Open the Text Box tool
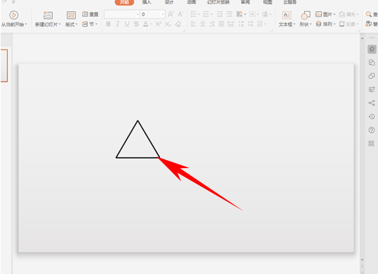The height and width of the screenshot is (274, 378). click(x=287, y=15)
